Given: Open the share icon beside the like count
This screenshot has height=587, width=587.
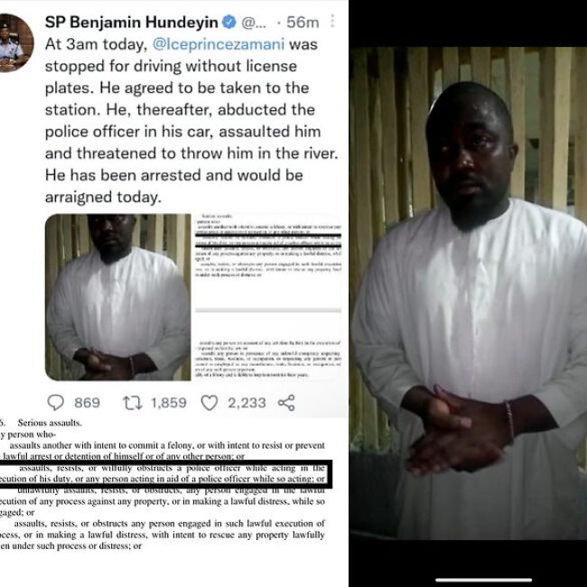Looking at the screenshot, I should 286,403.
